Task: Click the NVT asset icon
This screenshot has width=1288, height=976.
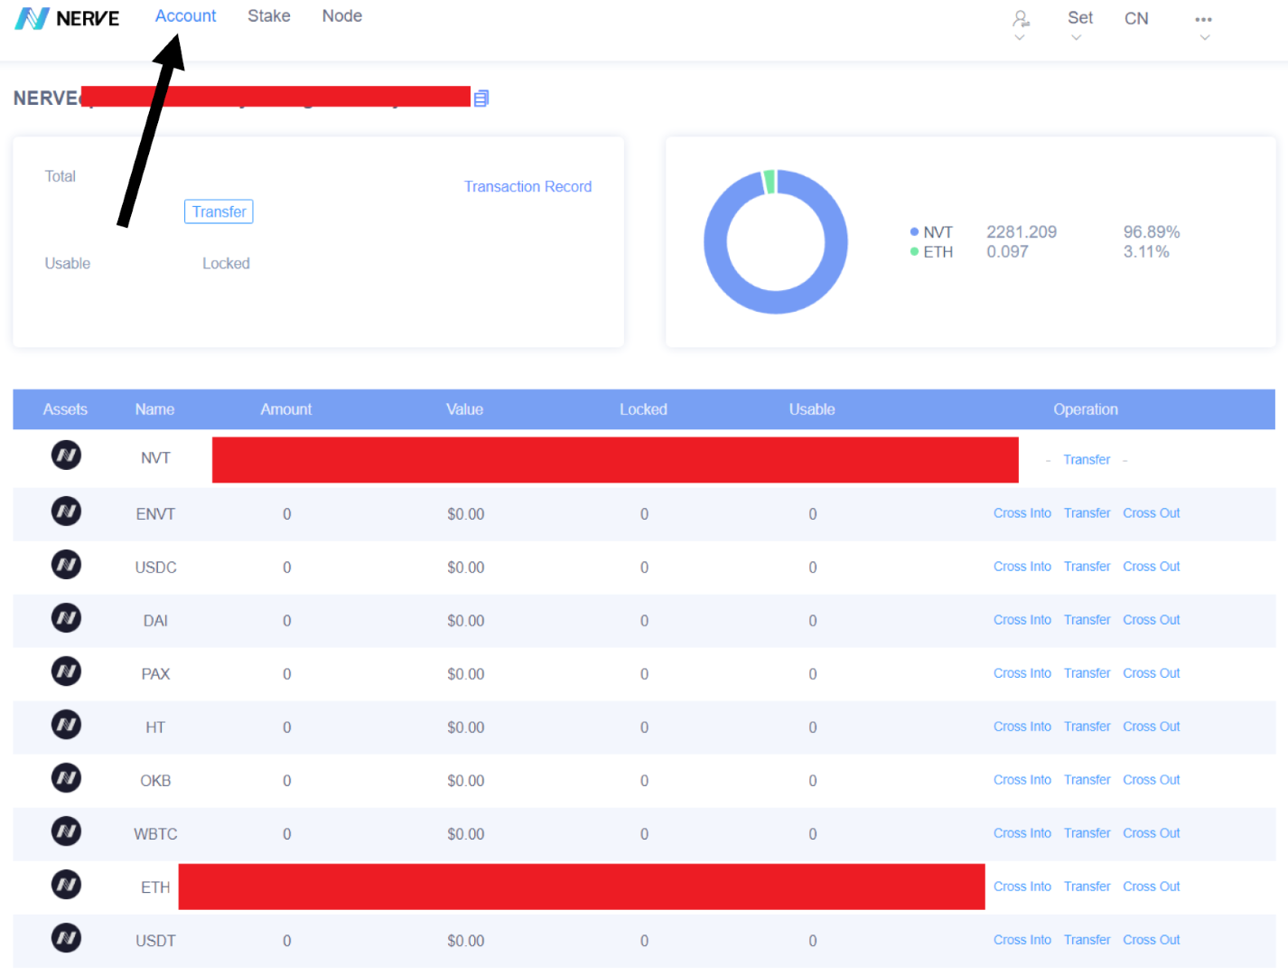Action: tap(66, 455)
